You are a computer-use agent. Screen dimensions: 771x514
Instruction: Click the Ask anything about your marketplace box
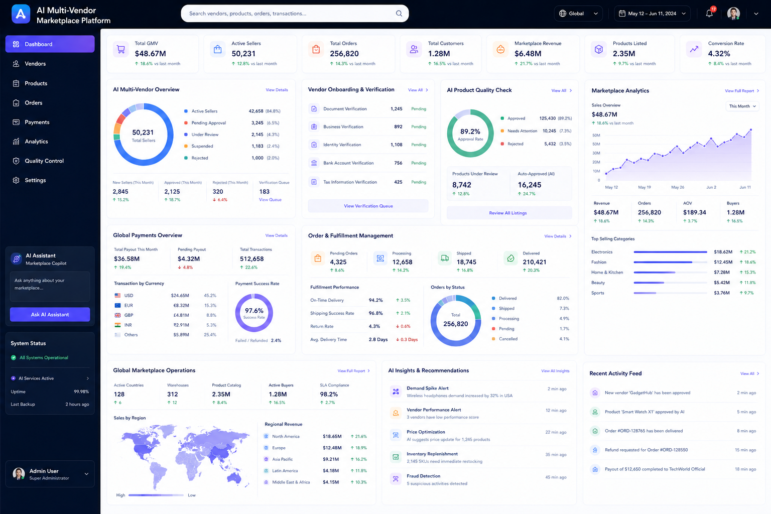(x=50, y=286)
